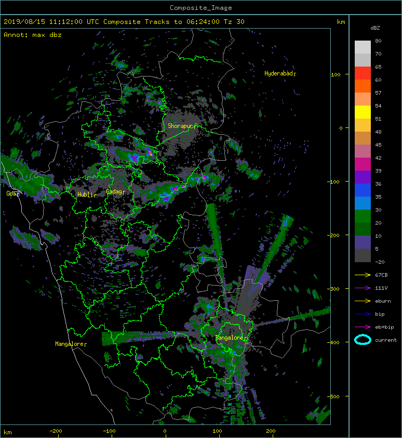This screenshot has height=438, width=402.
Task: Click the cyan 'current' ellipse icon
Action: (x=363, y=340)
